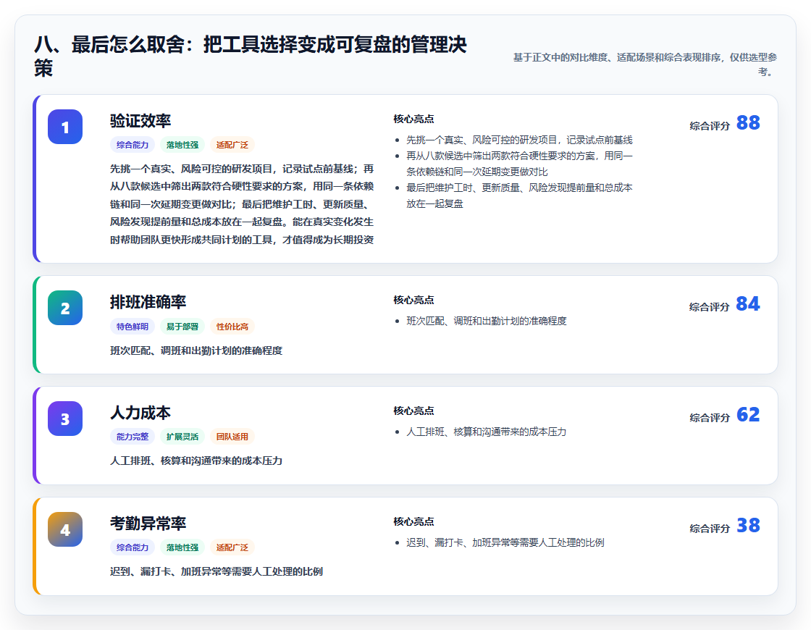
Task: Click the 扩展灵活 tag
Action: pyautogui.click(x=182, y=437)
